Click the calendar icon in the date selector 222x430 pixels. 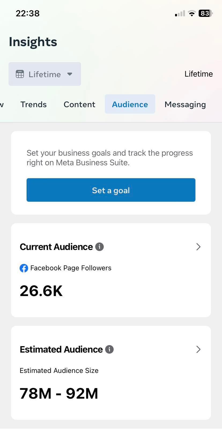20,74
